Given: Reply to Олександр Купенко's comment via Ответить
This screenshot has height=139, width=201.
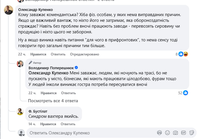Looking at the screenshot, I should pyautogui.click(x=58, y=54).
